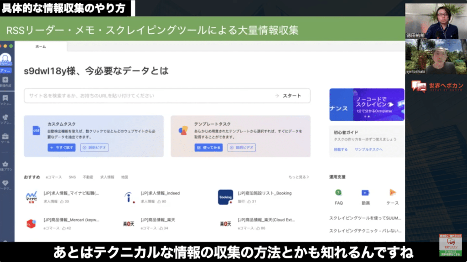Select the おすすめ category tab
The height and width of the screenshot is (262, 467).
coord(32,177)
